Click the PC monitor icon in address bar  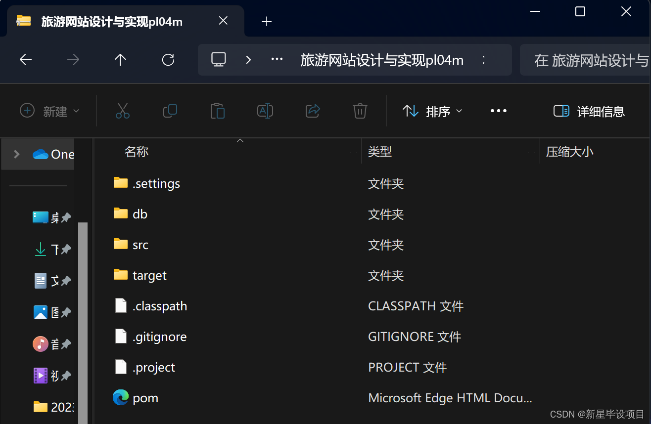219,60
